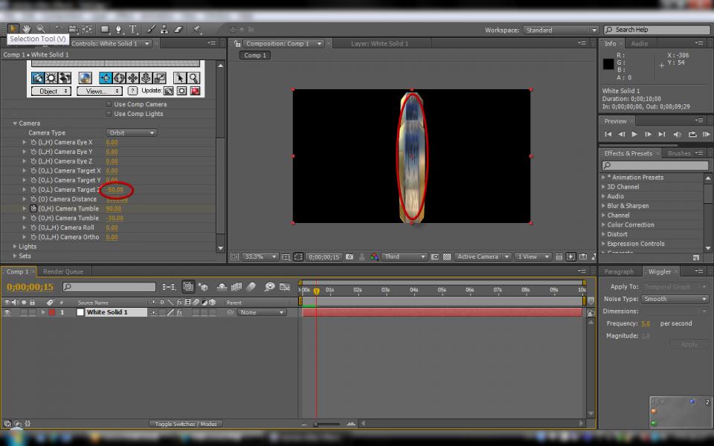Viewport: 714px width, 446px height.
Task: Select the Zoom tool in toolbar
Action: click(41, 29)
